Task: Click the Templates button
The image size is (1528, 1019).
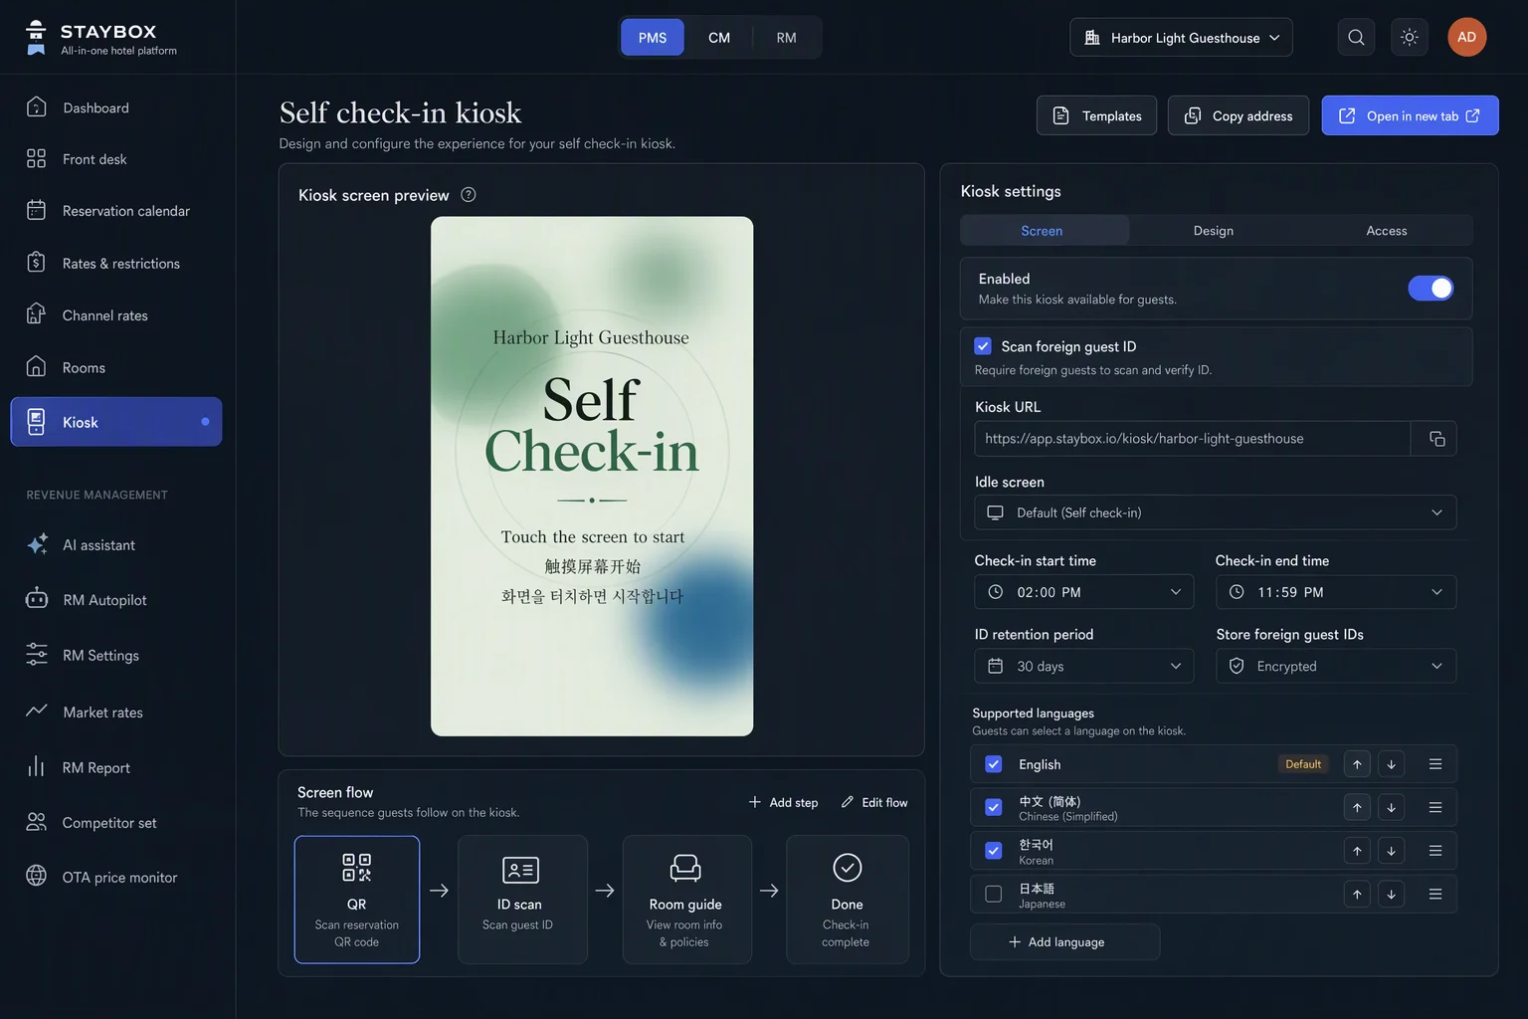Action: tap(1096, 115)
